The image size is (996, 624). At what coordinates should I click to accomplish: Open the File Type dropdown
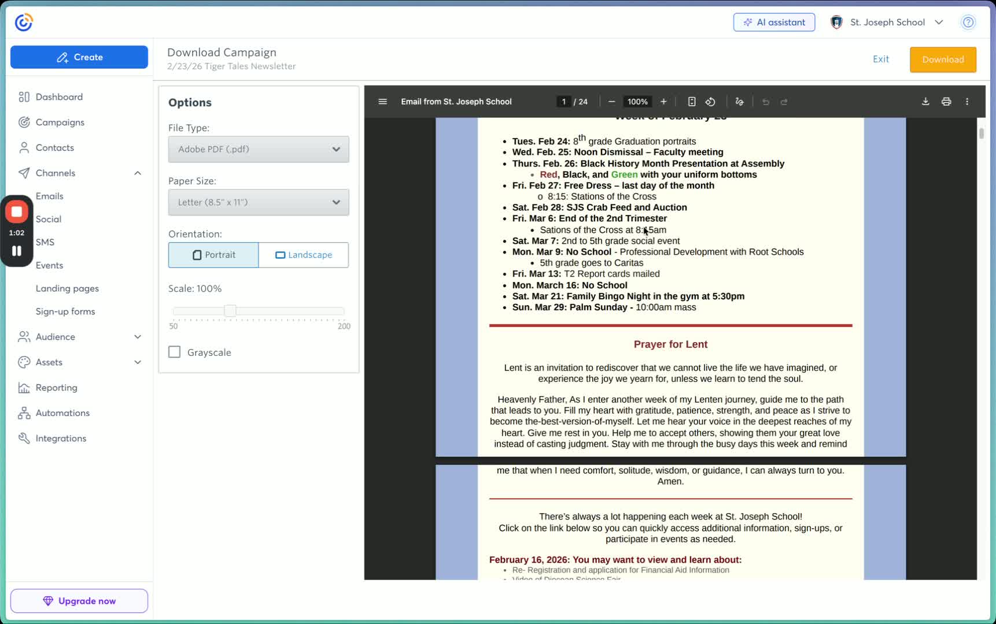pyautogui.click(x=259, y=149)
